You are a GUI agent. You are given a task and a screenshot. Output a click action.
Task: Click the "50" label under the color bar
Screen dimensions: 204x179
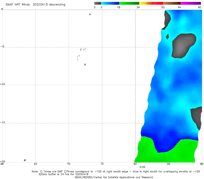pyautogui.click(x=163, y=7)
